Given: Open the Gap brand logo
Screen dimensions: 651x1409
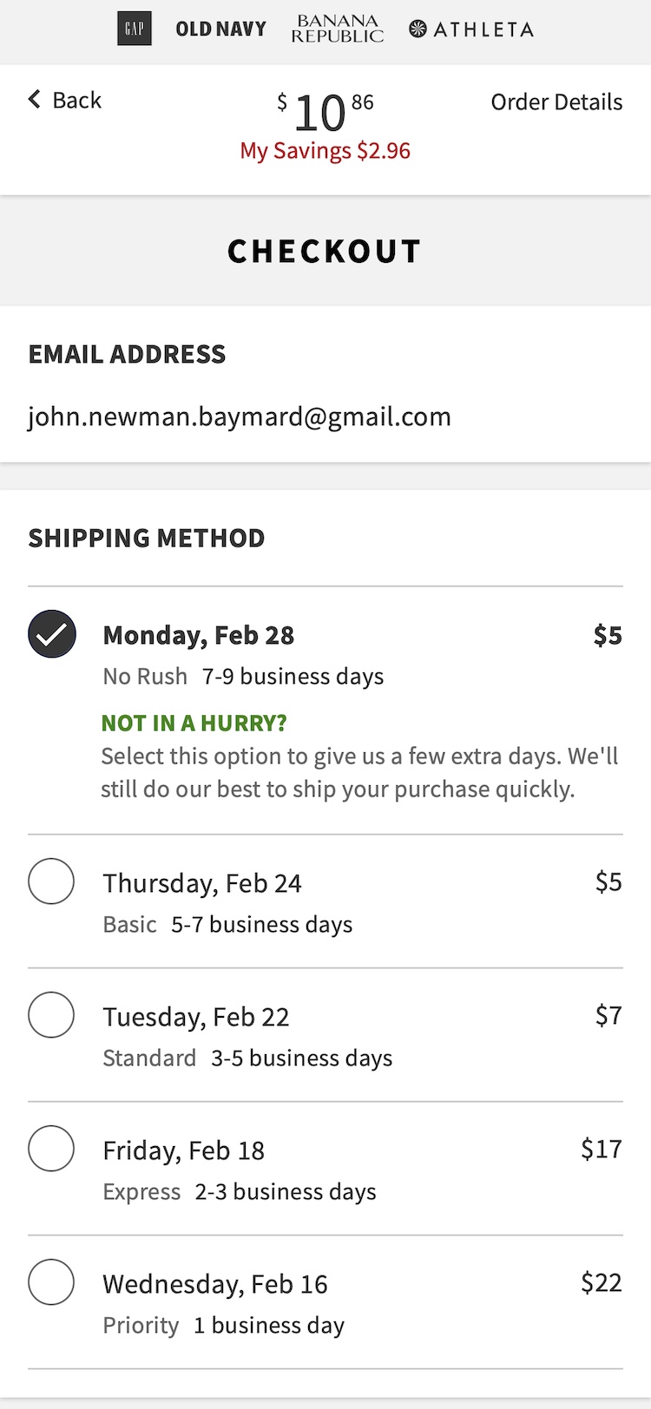Looking at the screenshot, I should [135, 29].
